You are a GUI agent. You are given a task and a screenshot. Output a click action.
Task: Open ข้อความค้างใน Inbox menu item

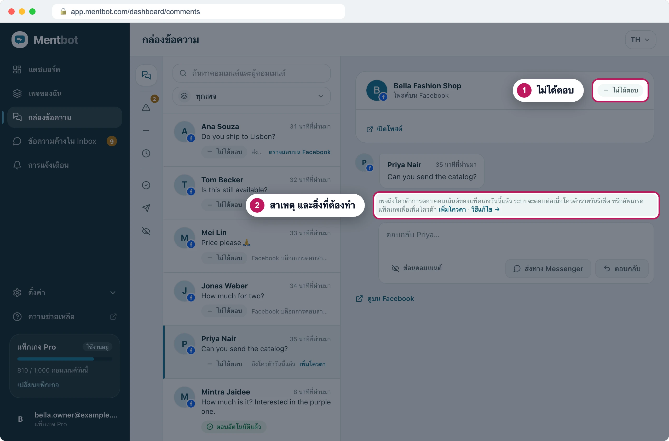[65, 141]
